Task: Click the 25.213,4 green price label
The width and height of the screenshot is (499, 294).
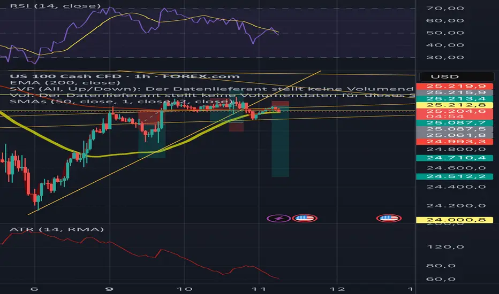Action: 455,99
